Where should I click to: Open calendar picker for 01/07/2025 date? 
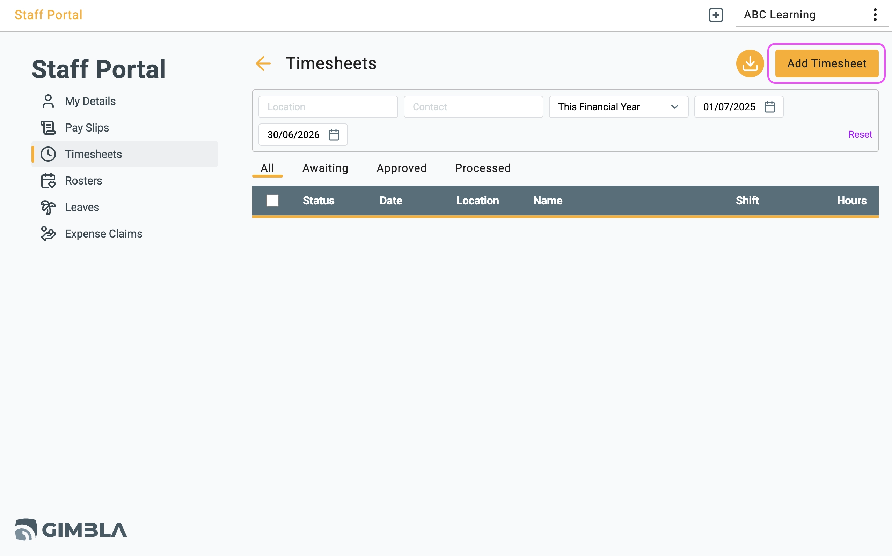click(770, 107)
